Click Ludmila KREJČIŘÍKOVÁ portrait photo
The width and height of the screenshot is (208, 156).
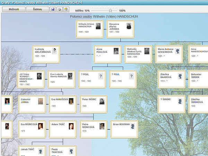(54, 51)
